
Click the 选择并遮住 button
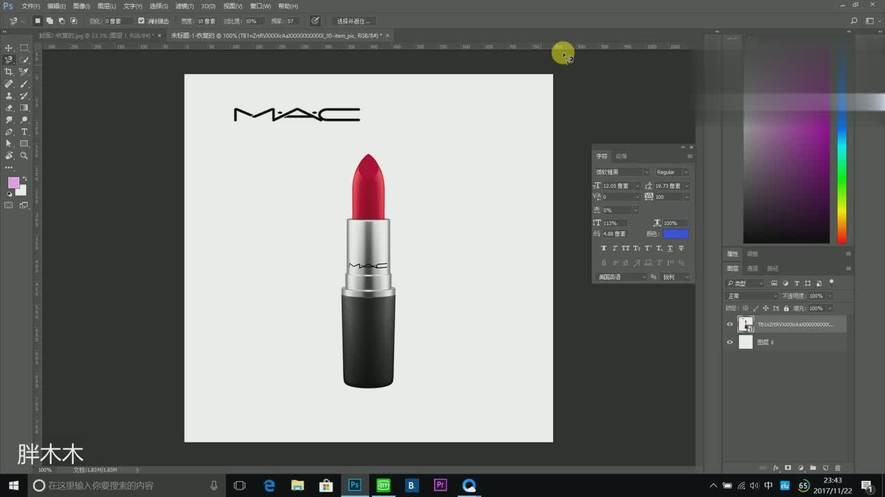click(x=353, y=21)
